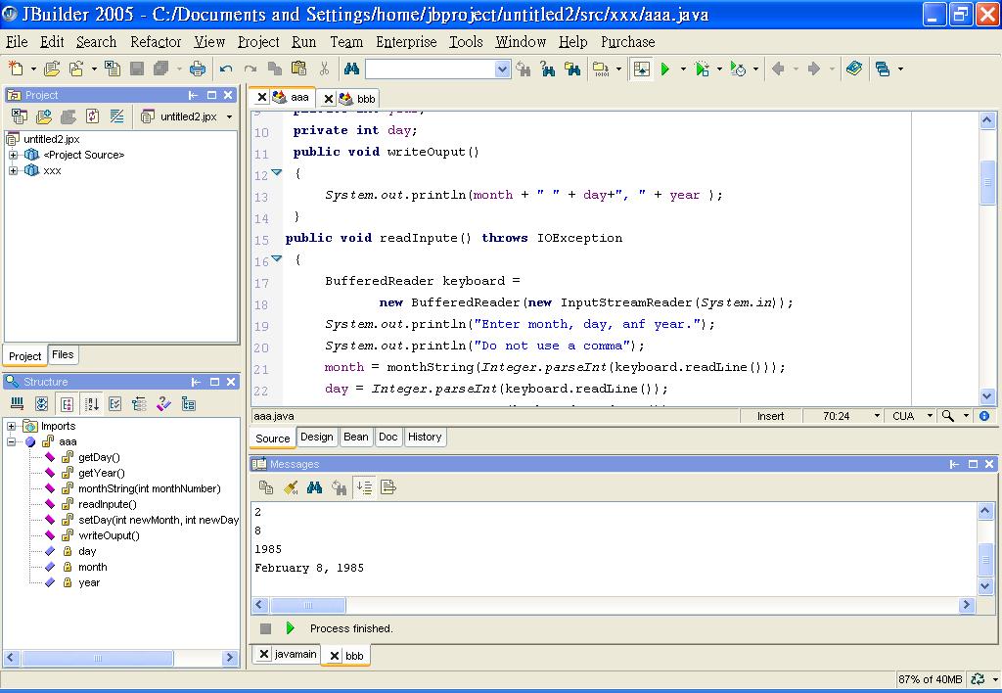Toggle the pressed line-ordering button in Messages toolbar
The width and height of the screenshot is (1002, 693).
364,487
